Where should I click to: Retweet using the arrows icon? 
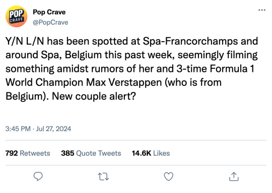(103, 177)
